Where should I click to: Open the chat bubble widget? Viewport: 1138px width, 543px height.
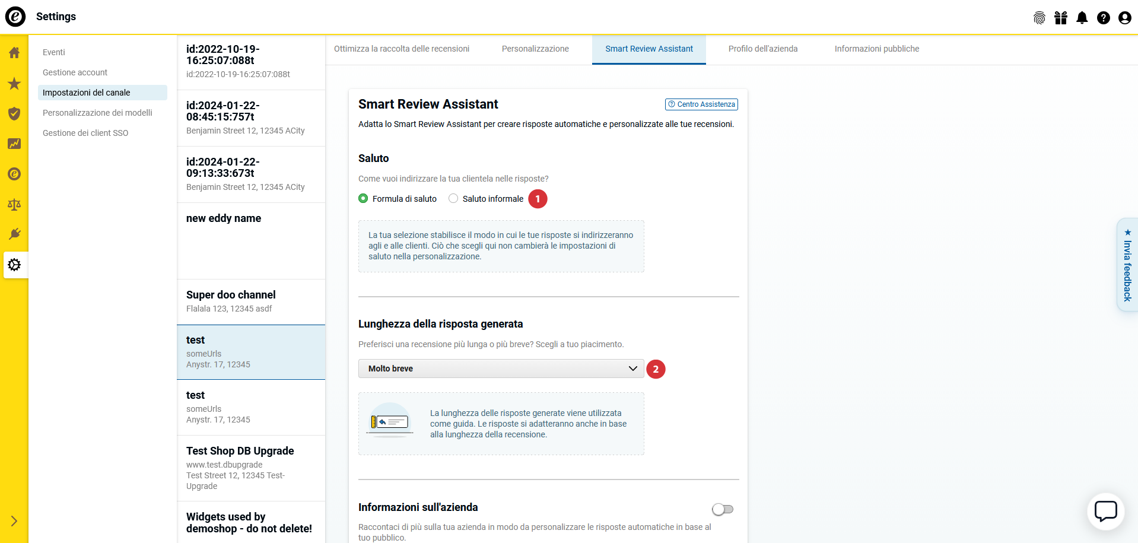[1105, 511]
